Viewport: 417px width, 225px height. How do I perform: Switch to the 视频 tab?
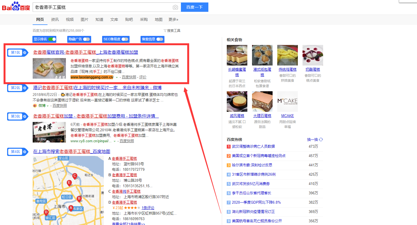(70, 19)
